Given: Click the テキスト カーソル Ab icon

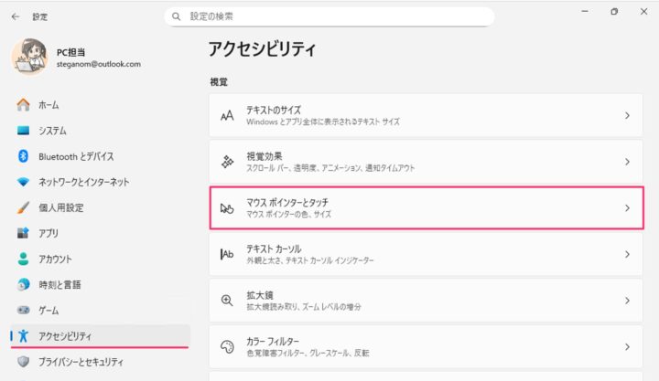Looking at the screenshot, I should coord(228,254).
